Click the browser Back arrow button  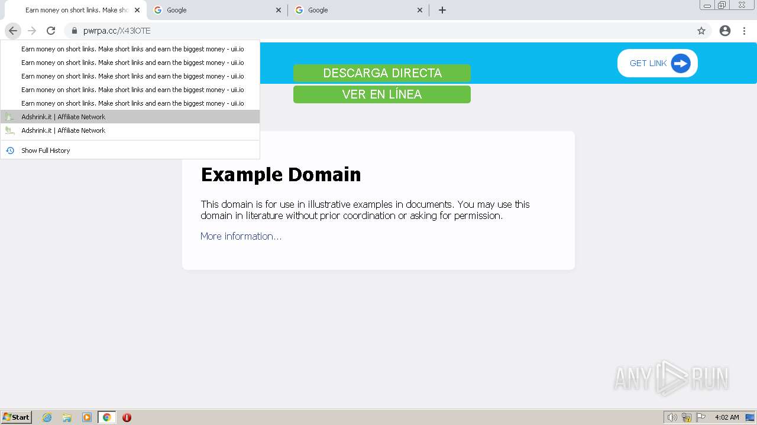13,31
